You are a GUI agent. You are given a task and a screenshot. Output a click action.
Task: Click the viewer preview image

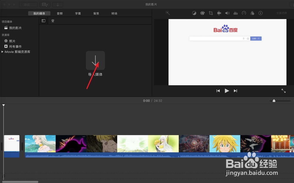(x=227, y=52)
